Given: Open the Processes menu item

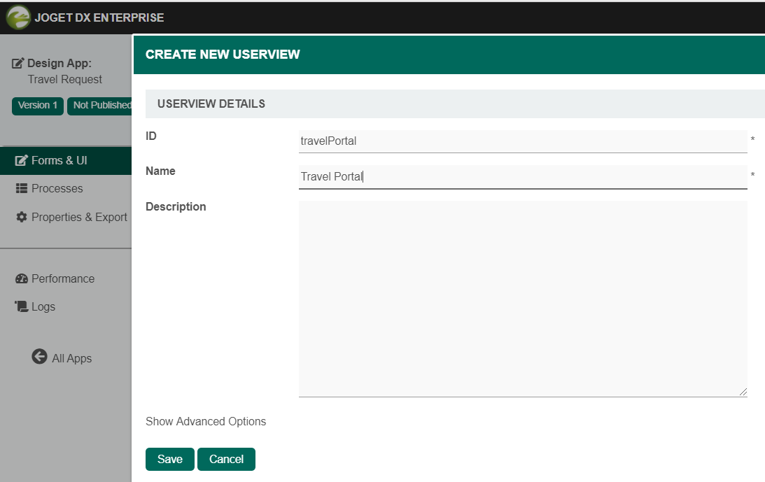Looking at the screenshot, I should click(x=57, y=188).
